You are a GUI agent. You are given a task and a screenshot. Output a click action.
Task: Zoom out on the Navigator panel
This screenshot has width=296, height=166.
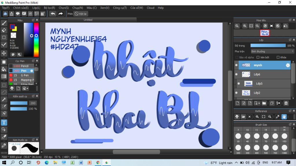257,26
